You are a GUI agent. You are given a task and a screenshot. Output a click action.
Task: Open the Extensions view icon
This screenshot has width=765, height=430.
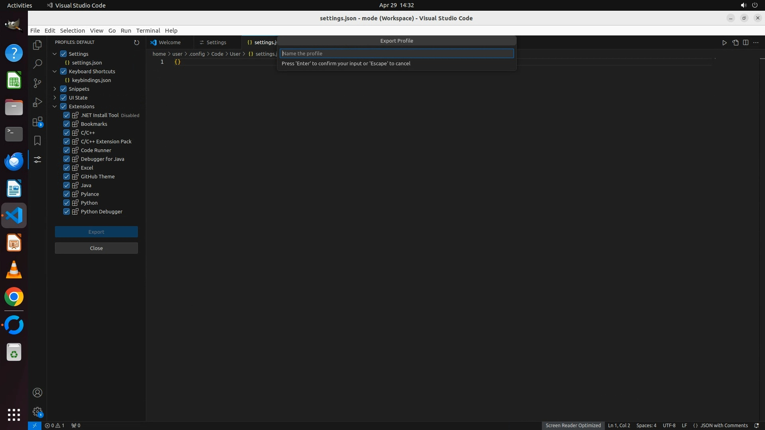point(37,121)
